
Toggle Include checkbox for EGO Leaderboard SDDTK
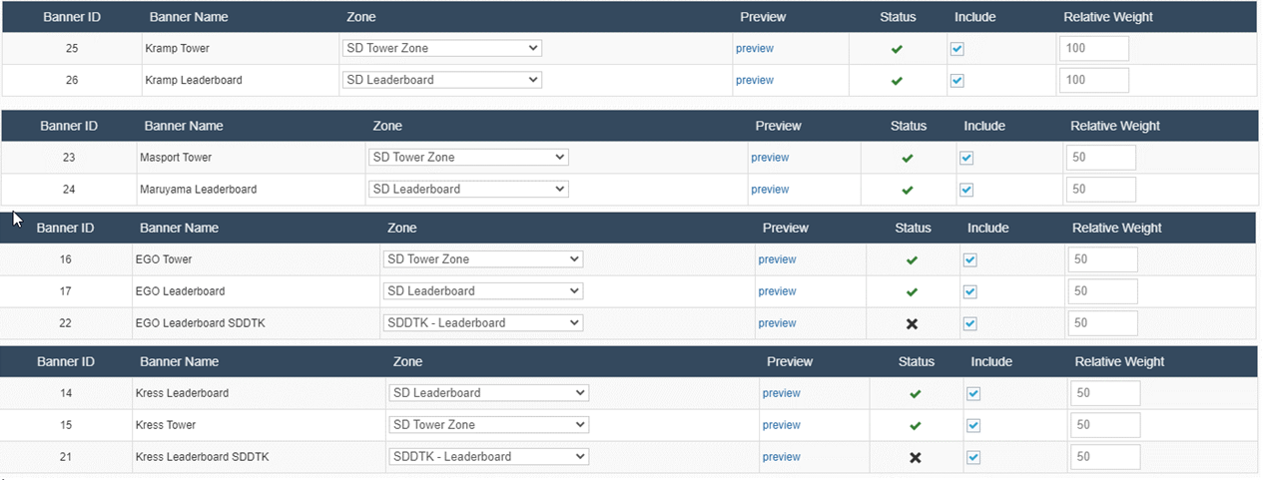tap(970, 323)
